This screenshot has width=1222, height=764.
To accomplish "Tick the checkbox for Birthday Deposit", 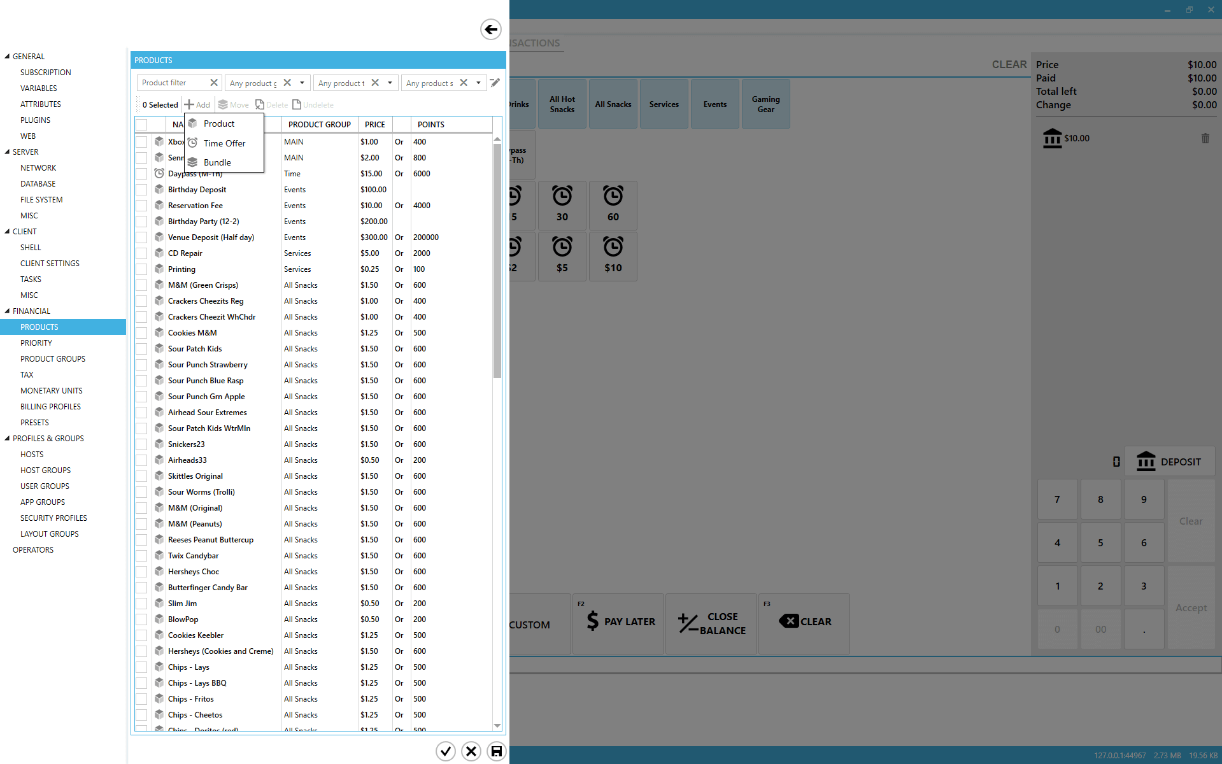I will pos(141,190).
